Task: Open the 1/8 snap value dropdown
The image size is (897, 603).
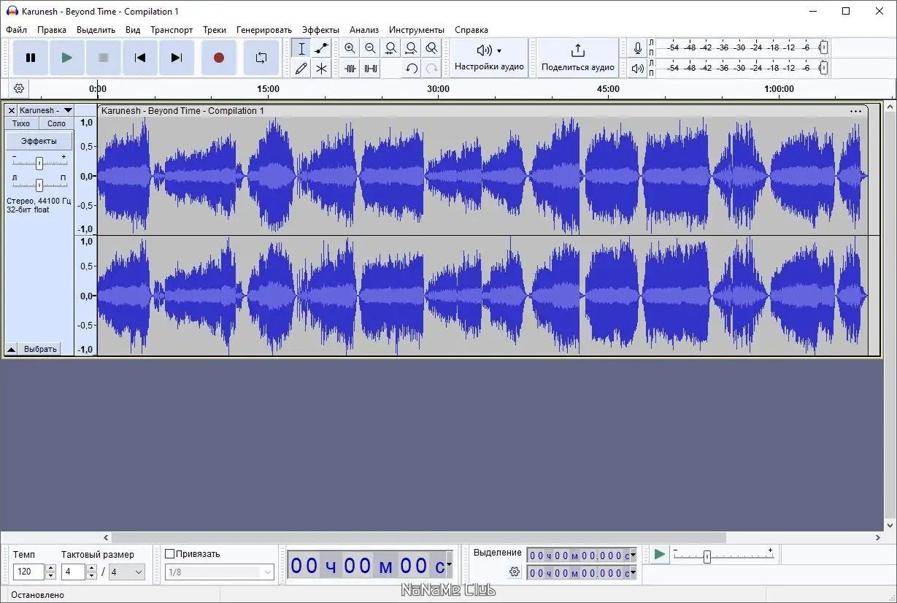Action: click(220, 572)
